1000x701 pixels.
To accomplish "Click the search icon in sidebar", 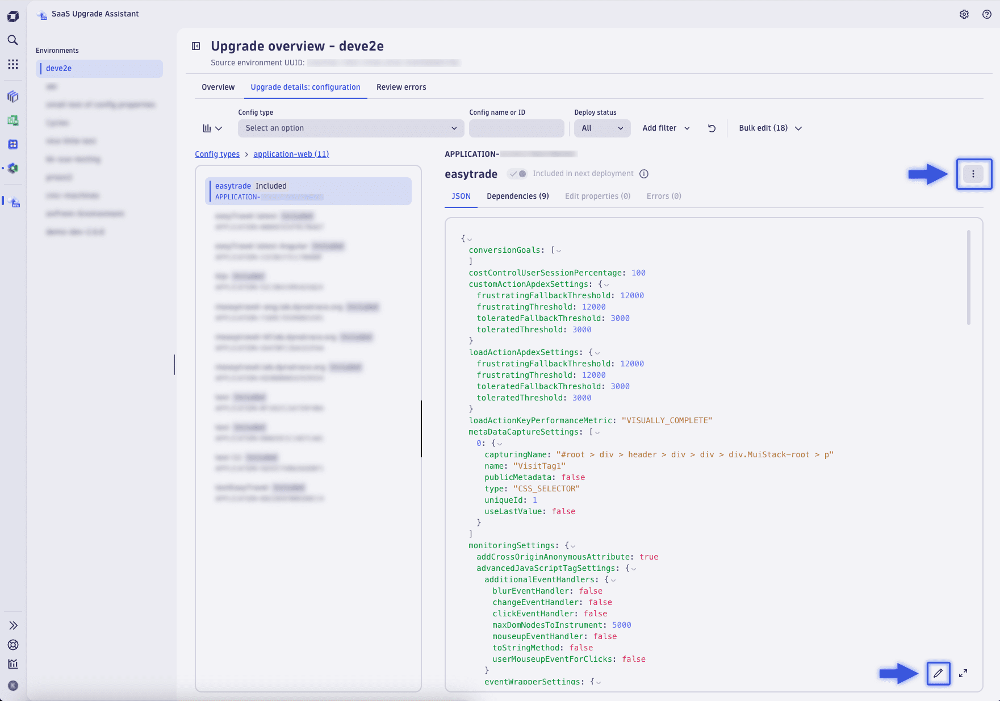I will pos(12,40).
